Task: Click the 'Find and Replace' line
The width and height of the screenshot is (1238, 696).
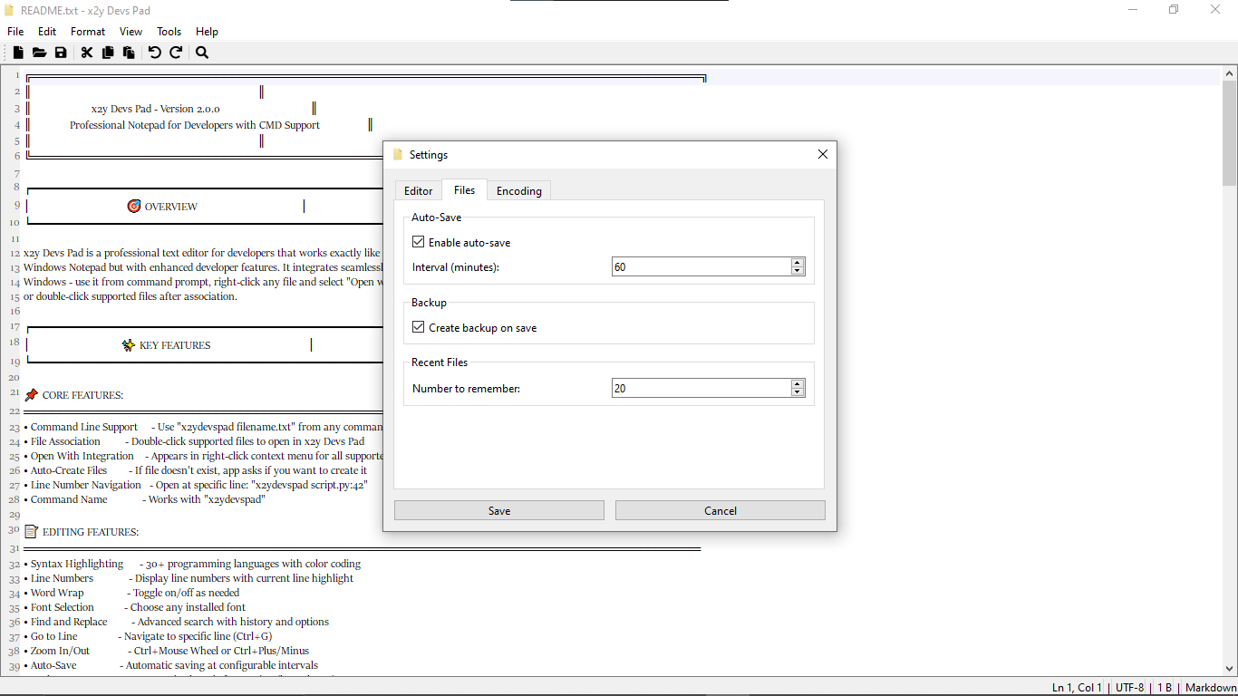Action: tap(176, 622)
